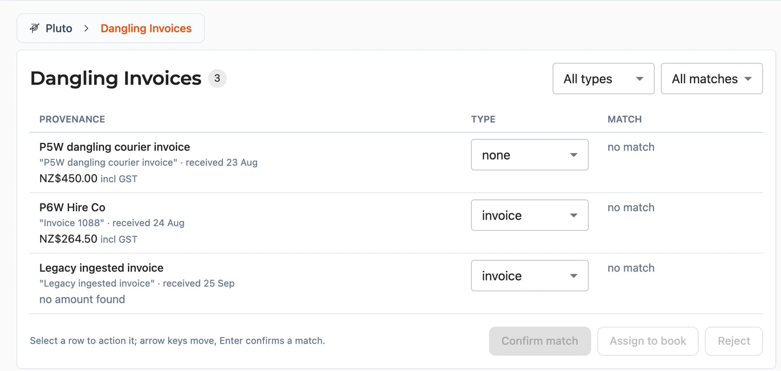
Task: Click the invoice count badge showing 3
Action: 217,79
